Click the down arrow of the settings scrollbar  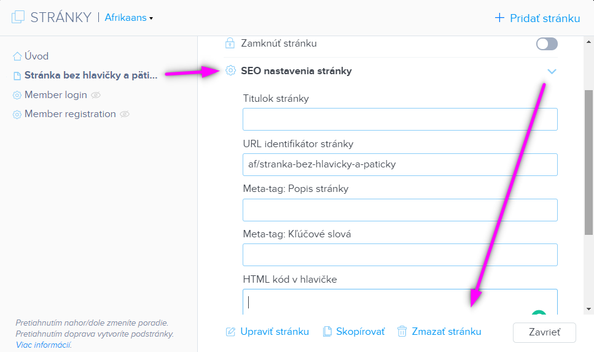point(588,309)
